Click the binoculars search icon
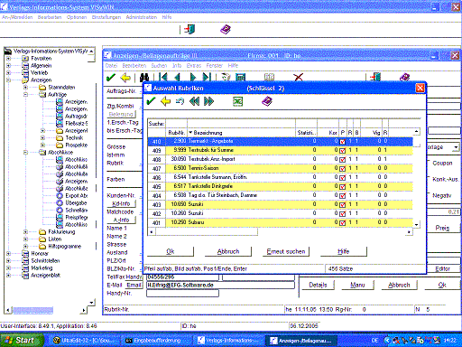462x347 pixels. (x=144, y=78)
